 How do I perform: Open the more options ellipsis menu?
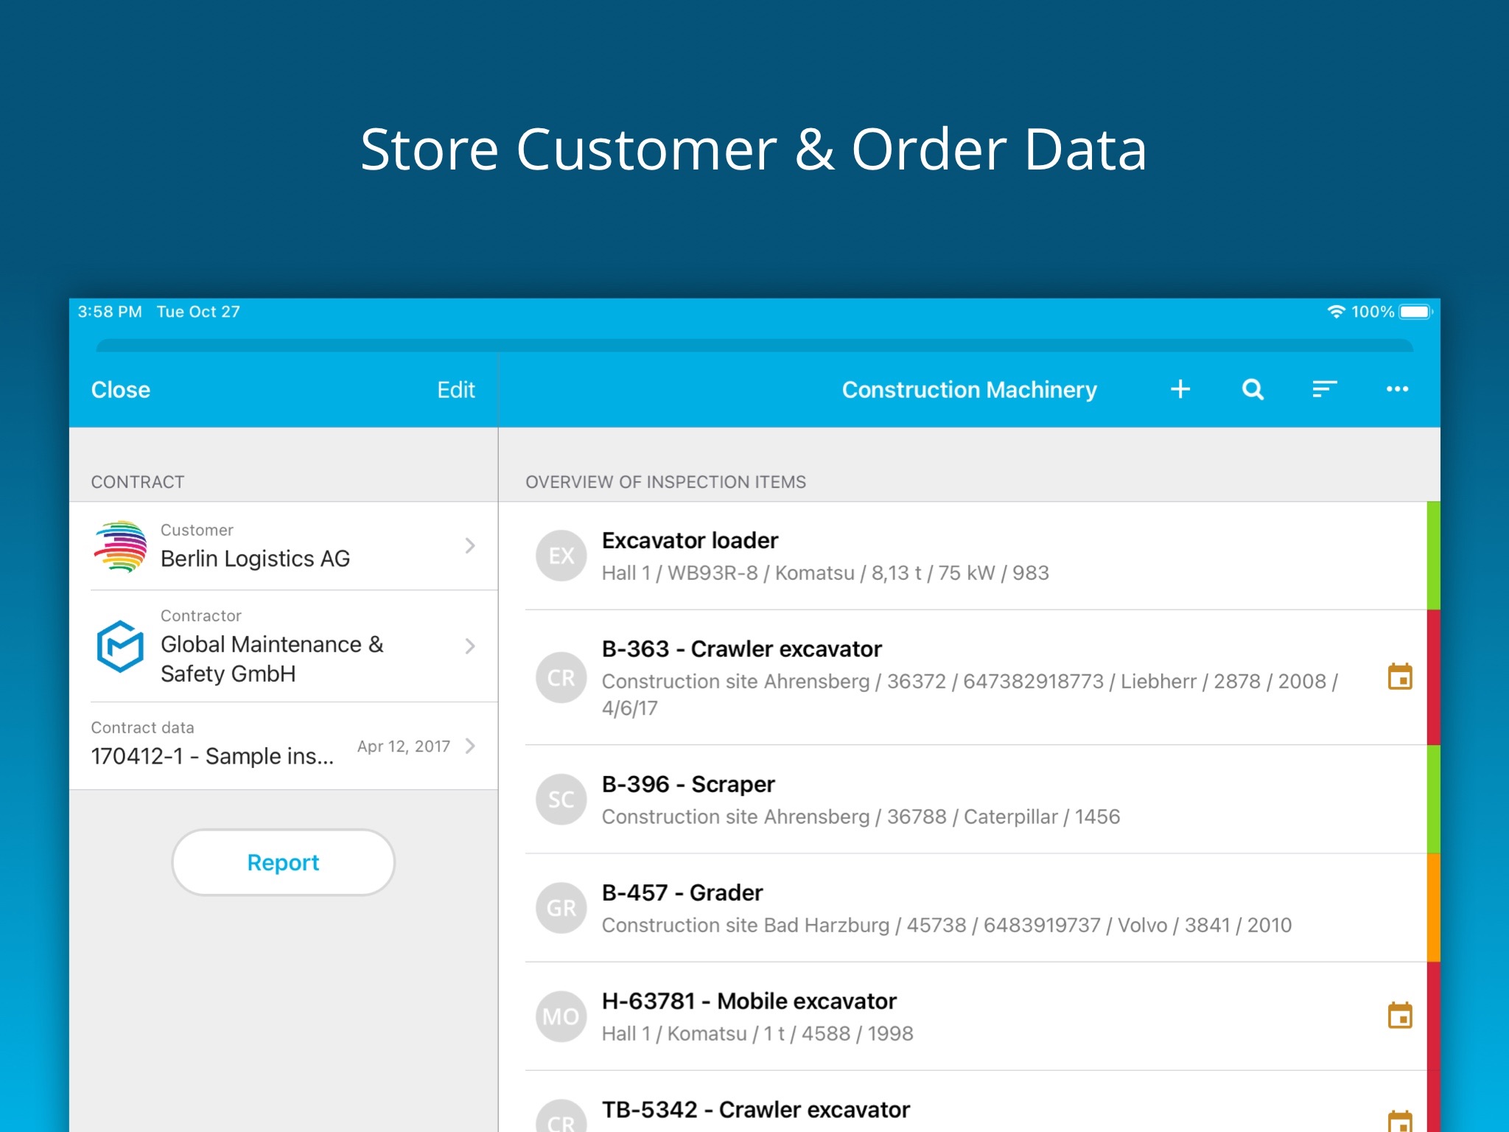pos(1397,390)
